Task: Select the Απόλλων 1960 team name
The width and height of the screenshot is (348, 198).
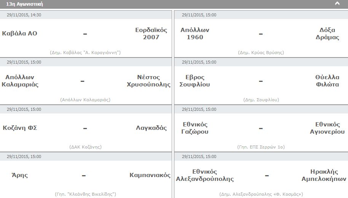Action: click(x=195, y=34)
